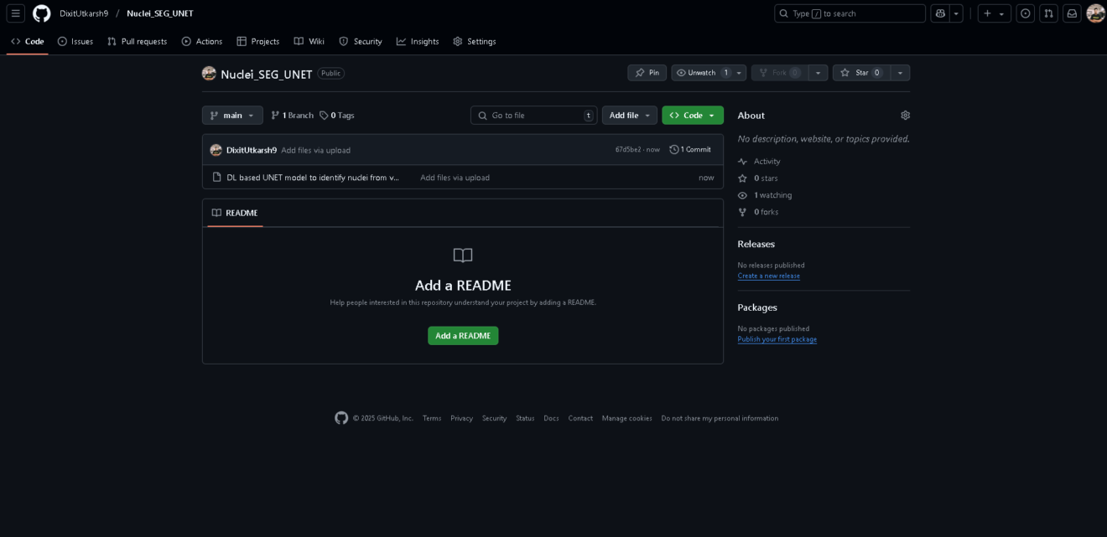Click Manage cookies in footer

click(626, 418)
